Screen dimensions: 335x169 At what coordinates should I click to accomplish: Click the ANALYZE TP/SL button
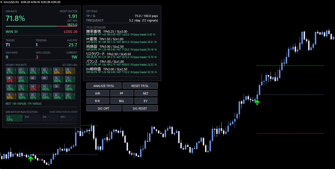pyautogui.click(x=104, y=86)
